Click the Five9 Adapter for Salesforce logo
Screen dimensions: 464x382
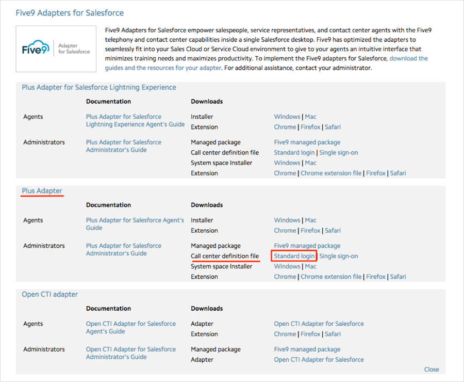(x=56, y=49)
